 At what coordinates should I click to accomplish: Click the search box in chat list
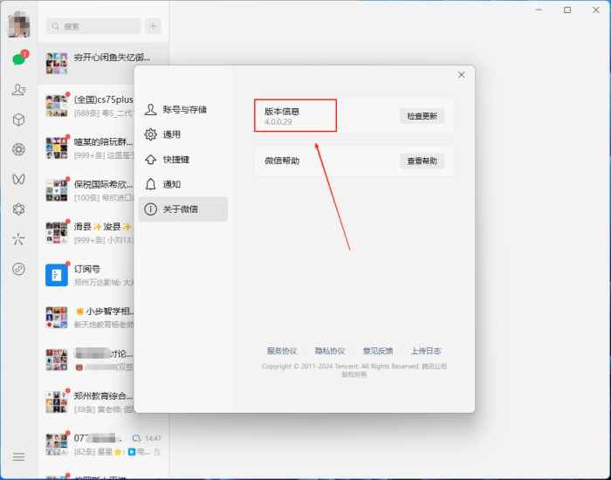pyautogui.click(x=93, y=26)
